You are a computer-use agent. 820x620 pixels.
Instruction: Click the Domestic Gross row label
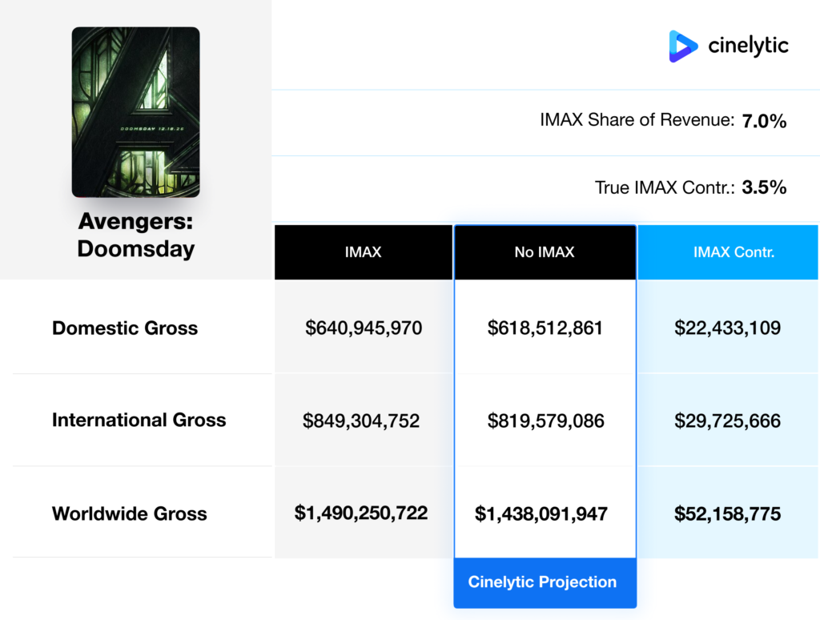(125, 328)
